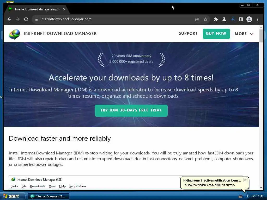Close the Internet Download Manager tab
Screen dimensions: 267x200
[x=64, y=9]
